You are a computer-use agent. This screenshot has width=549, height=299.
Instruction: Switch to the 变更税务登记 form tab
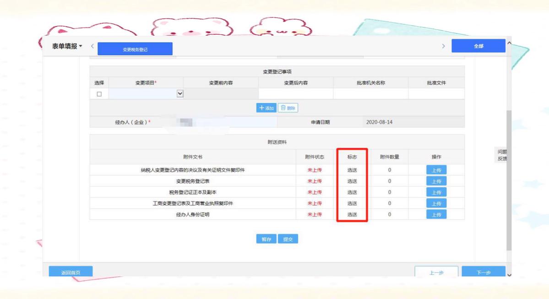tap(135, 48)
